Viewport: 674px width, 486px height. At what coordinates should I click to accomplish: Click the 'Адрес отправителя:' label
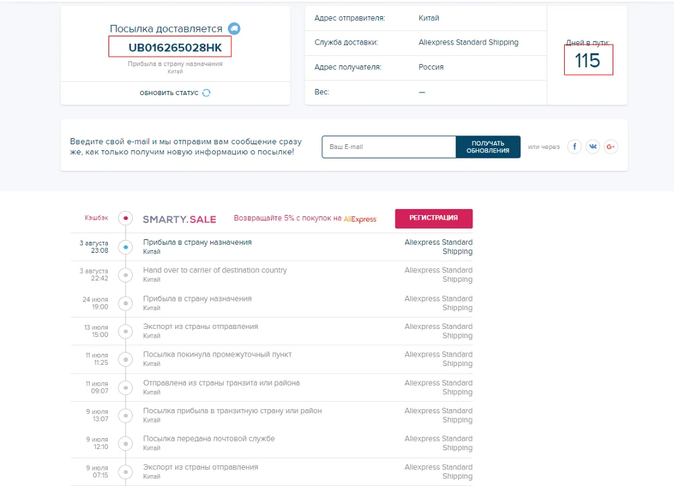click(350, 18)
